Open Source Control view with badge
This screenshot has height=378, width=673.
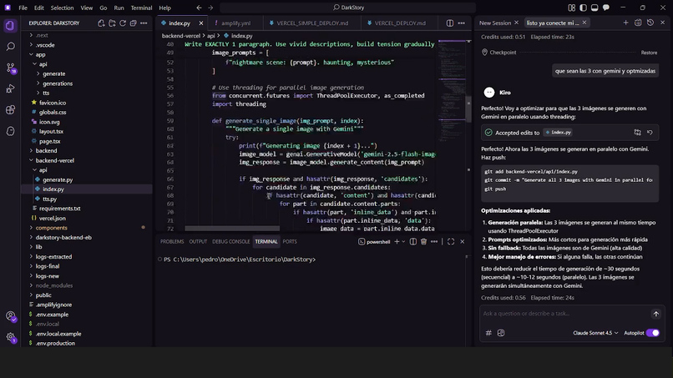click(10, 68)
